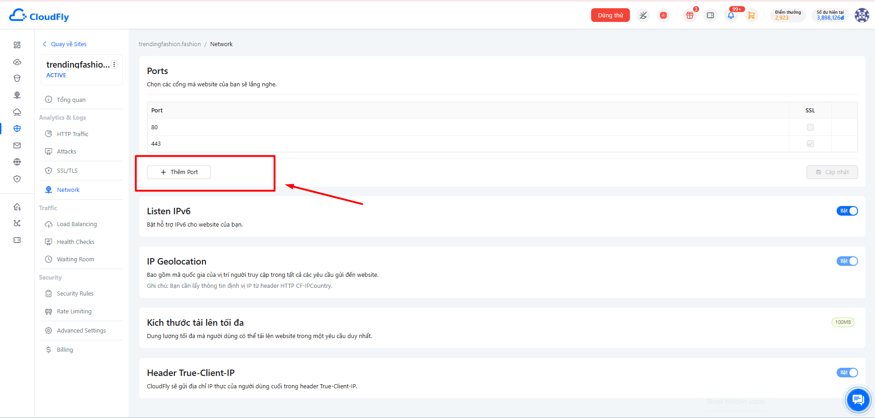875x418 pixels.
Task: Click the dashboard grid icon in left rail
Action: click(17, 45)
